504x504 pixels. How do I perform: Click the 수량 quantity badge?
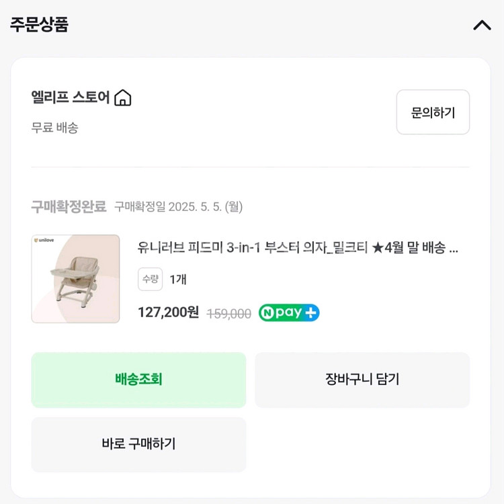pos(150,279)
